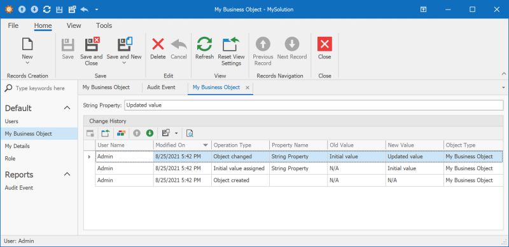The height and width of the screenshot is (247, 509).
Task: Select the 'Initial value assigned' row cell
Action: pyautogui.click(x=241, y=168)
